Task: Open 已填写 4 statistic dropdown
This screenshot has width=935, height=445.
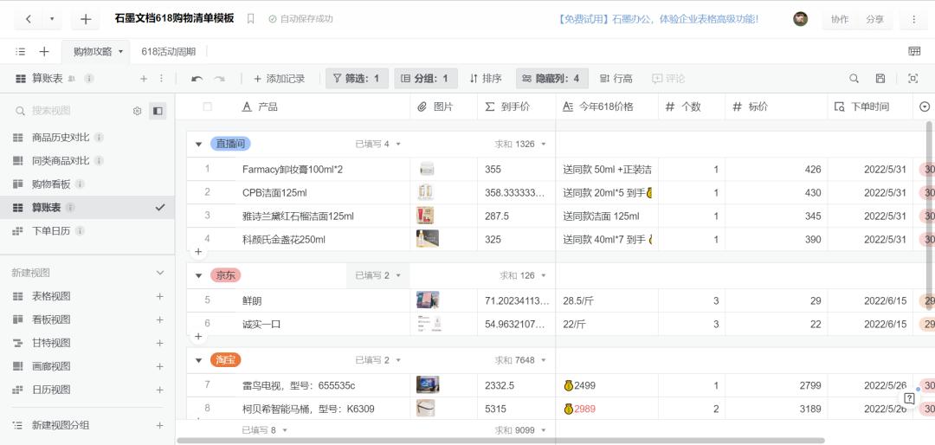Action: (378, 144)
